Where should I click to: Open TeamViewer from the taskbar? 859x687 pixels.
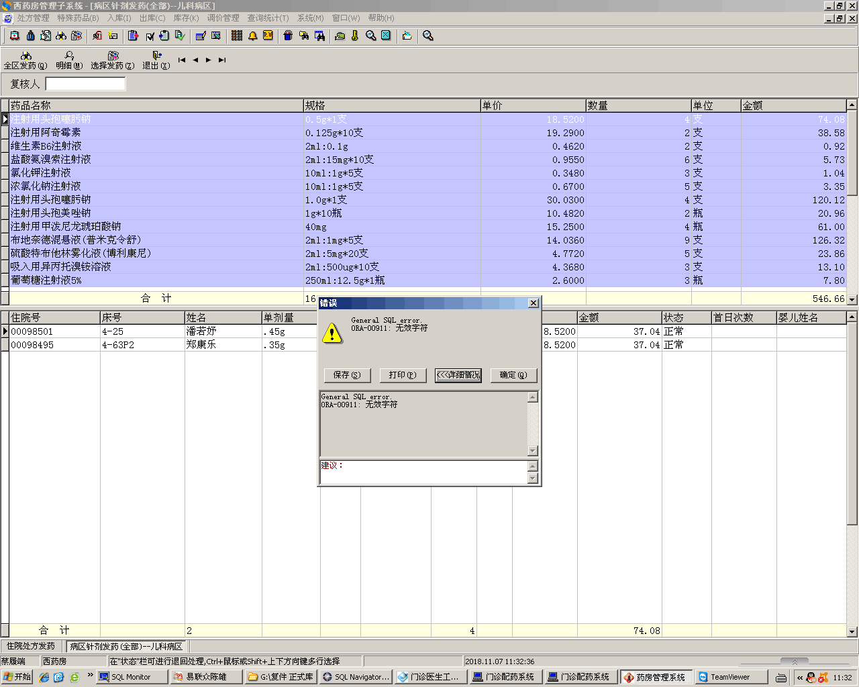coord(730,677)
